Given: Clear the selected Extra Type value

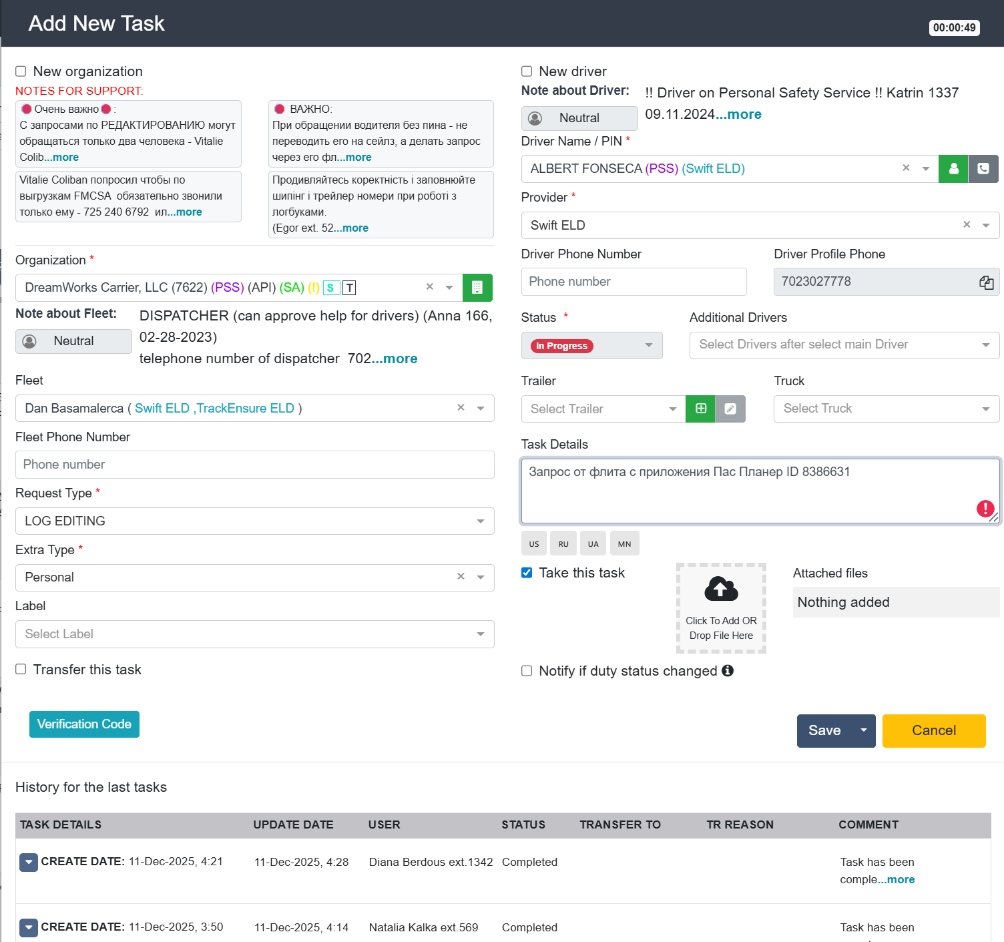Looking at the screenshot, I should [x=461, y=577].
